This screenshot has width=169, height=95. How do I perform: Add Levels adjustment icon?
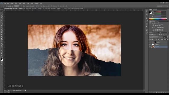click(x=156, y=25)
